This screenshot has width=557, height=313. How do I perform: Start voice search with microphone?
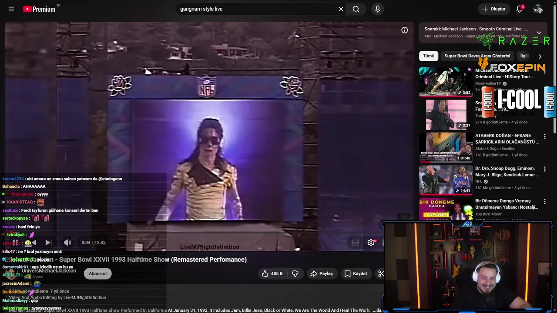[378, 9]
